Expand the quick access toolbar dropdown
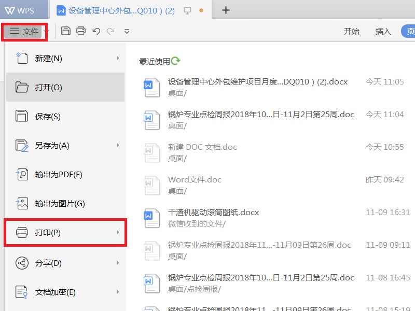The width and height of the screenshot is (415, 311). click(127, 32)
